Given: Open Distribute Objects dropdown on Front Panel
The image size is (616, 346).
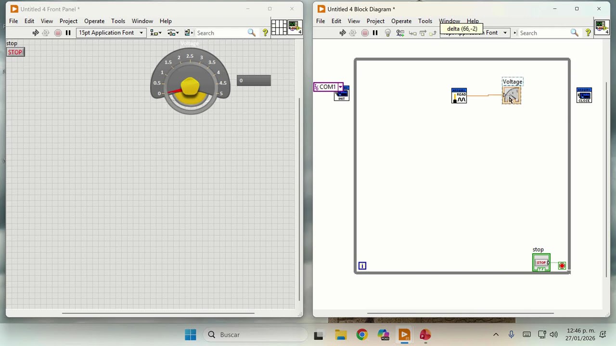Looking at the screenshot, I should pyautogui.click(x=172, y=33).
